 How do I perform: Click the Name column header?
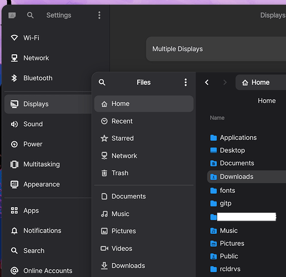coord(217,118)
